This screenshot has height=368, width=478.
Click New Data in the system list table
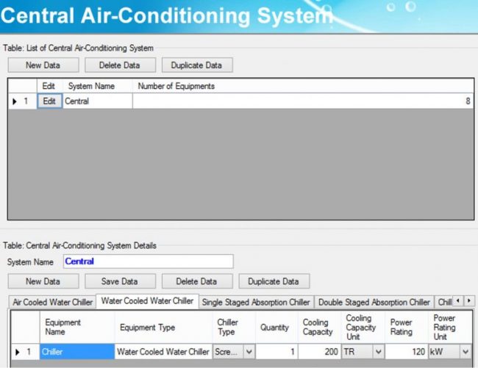(43, 65)
